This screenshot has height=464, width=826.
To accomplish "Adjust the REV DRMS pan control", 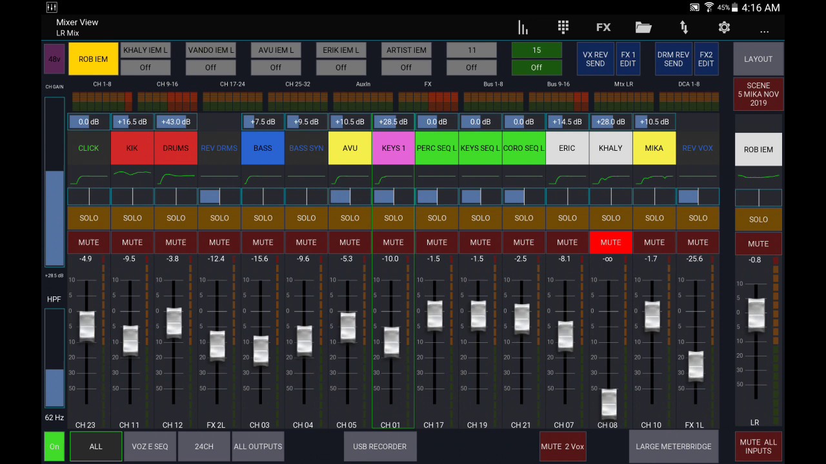I will tap(219, 197).
